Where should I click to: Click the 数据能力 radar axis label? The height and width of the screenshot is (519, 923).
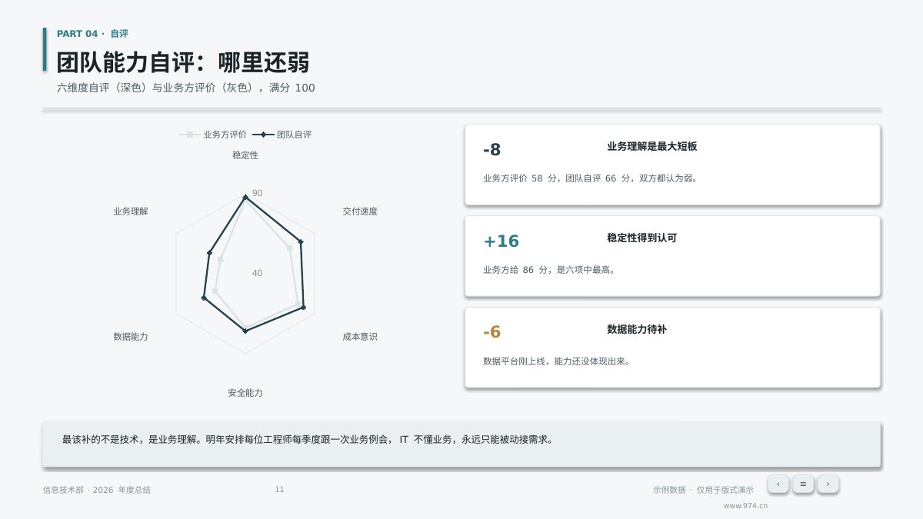(x=131, y=337)
